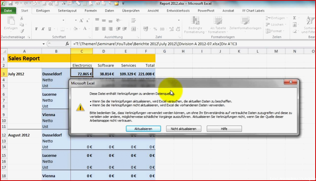
Task: Increase font size with large A icon
Action: click(81, 20)
